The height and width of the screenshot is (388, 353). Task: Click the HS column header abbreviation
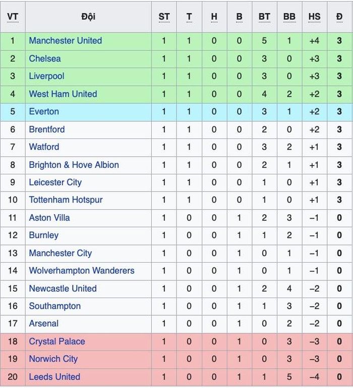click(x=314, y=17)
